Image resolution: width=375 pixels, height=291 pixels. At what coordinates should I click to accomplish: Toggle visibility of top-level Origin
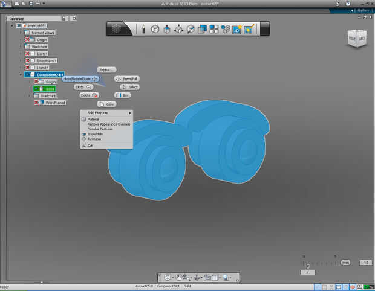point(27,39)
